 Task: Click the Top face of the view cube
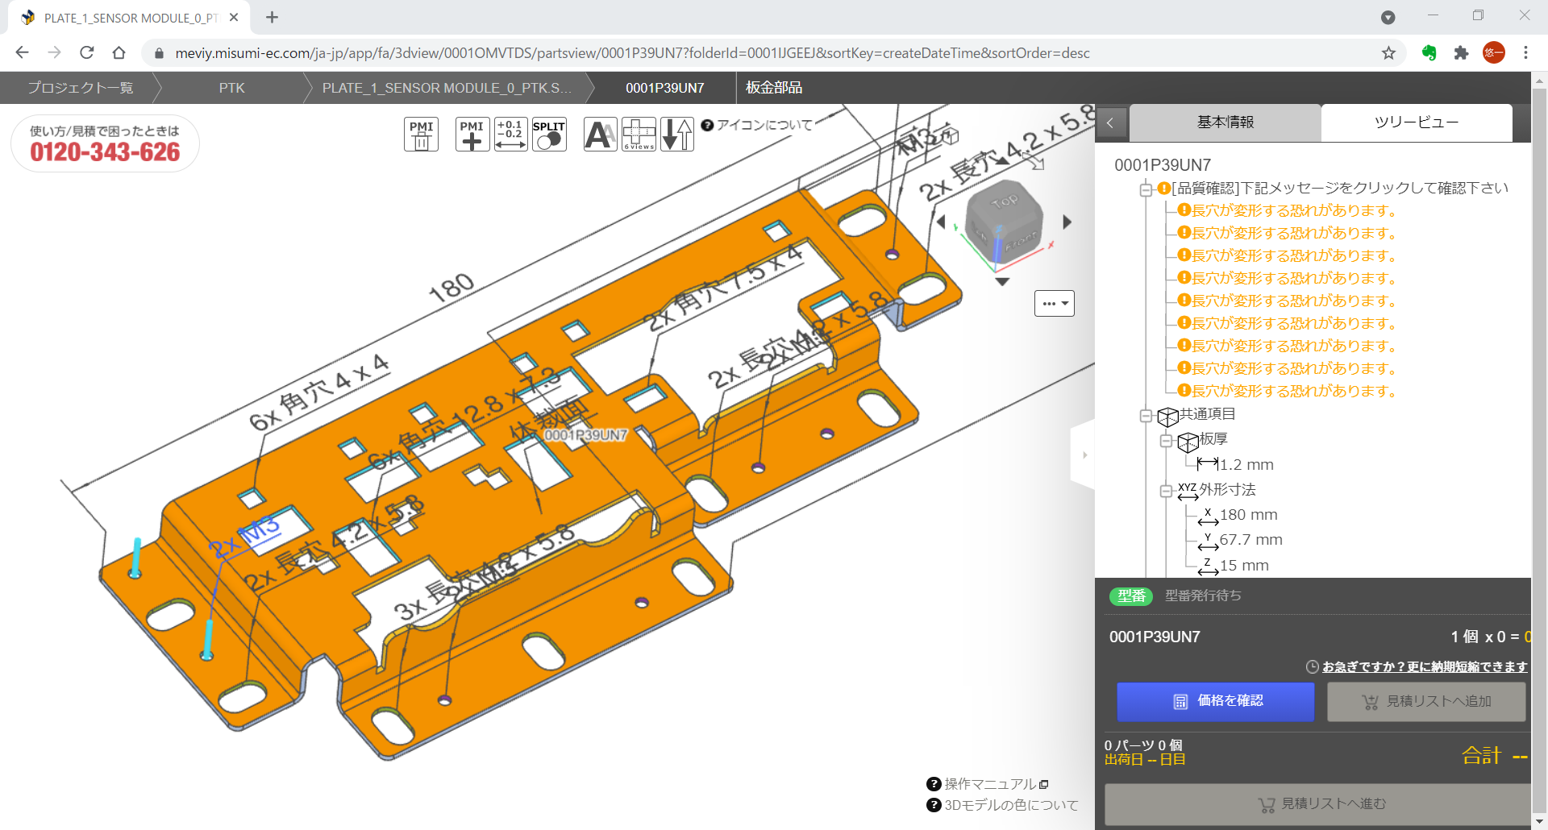pos(1005,202)
